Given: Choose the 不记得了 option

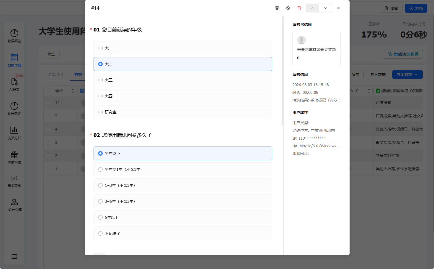Looking at the screenshot, I should [183, 233].
